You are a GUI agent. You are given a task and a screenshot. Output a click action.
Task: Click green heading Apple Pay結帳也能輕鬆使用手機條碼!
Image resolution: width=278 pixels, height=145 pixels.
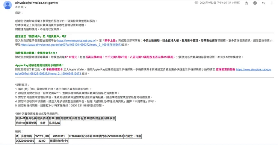point(39,66)
